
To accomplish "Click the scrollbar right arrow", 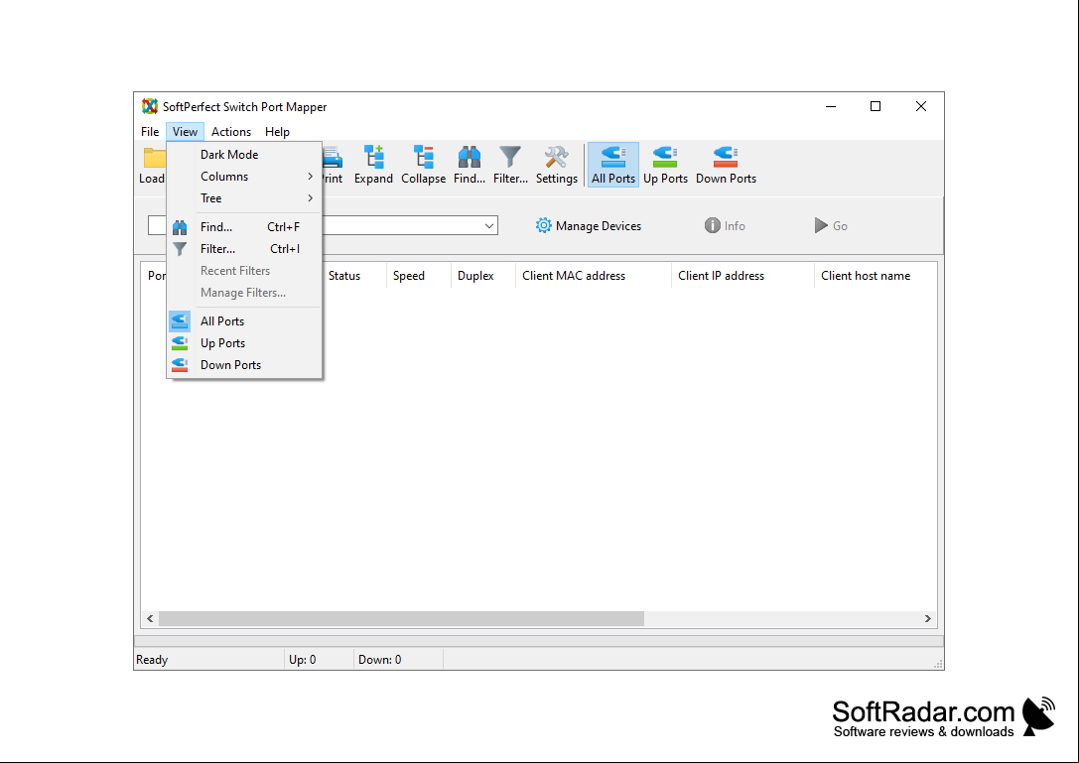I will coord(927,618).
